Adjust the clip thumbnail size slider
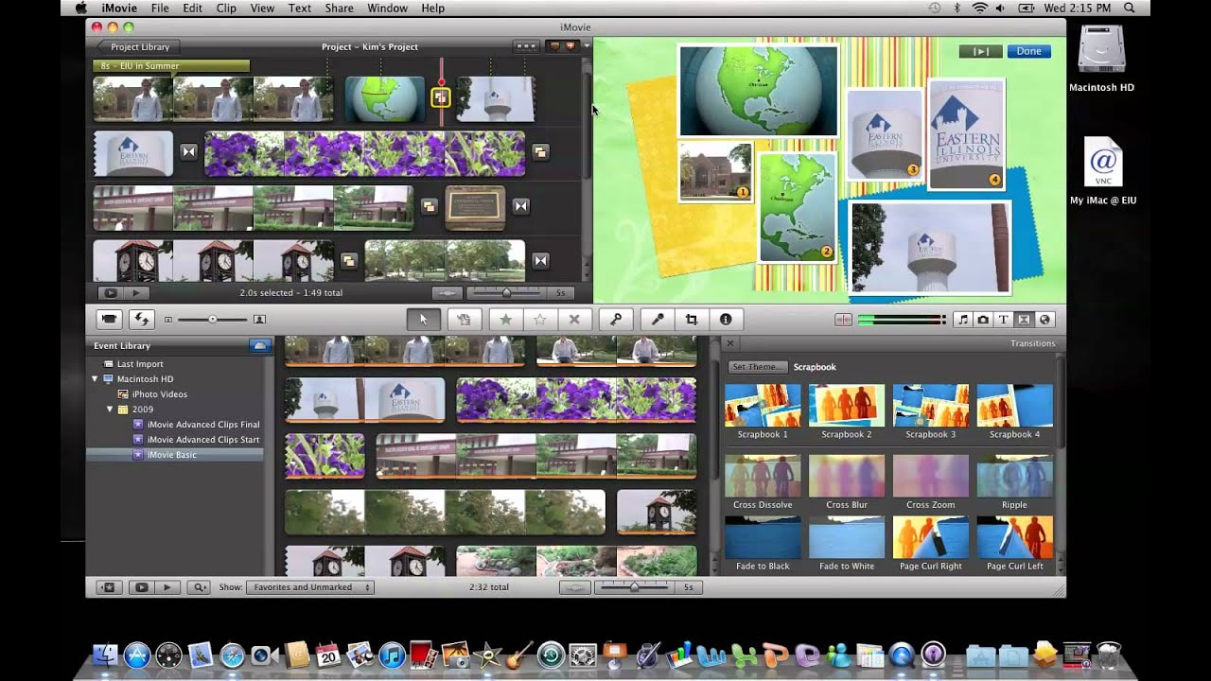 click(213, 320)
